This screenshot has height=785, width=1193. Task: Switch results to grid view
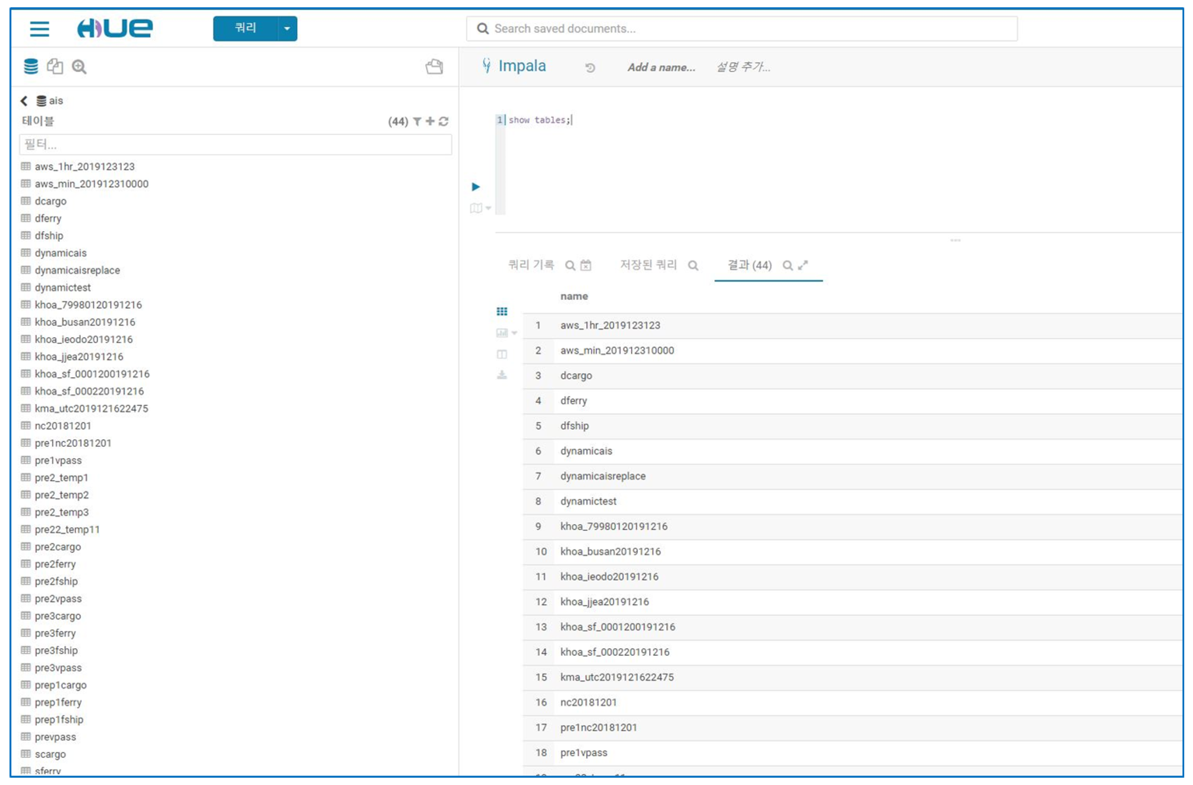coord(502,311)
